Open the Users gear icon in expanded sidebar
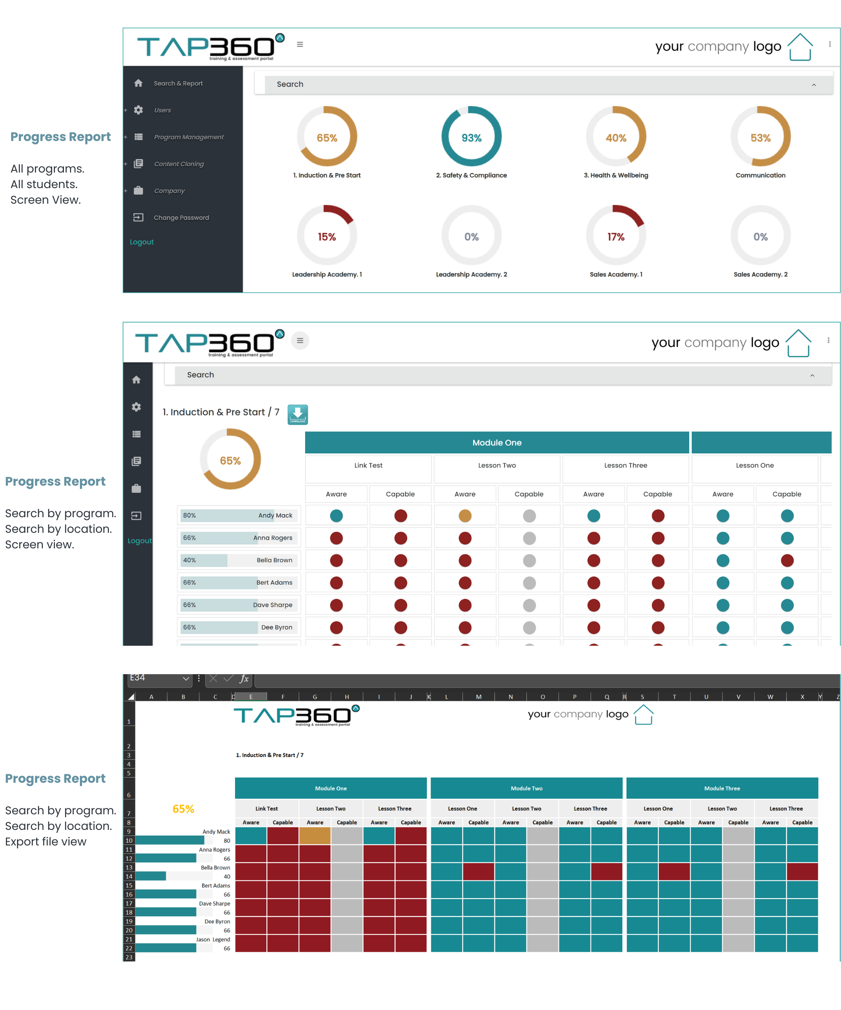Viewport: 841px width, 1010px height. click(138, 110)
